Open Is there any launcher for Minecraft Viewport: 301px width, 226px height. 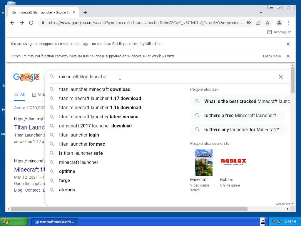(239, 130)
